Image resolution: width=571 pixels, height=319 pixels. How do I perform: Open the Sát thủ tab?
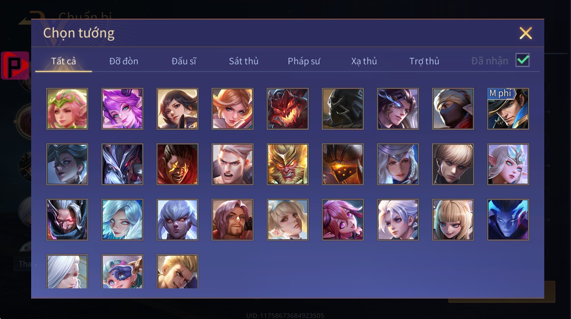[x=244, y=61]
